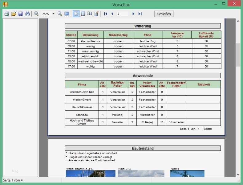The height and width of the screenshot is (185, 243).
Task: Open the 75% zoom dropdown arrow
Action: click(x=54, y=14)
